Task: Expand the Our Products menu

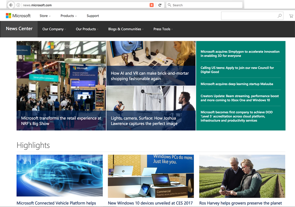Action: pyautogui.click(x=87, y=29)
